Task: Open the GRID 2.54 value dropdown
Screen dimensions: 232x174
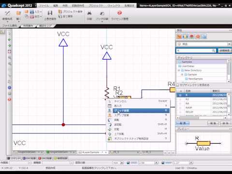Action: [x=156, y=163]
